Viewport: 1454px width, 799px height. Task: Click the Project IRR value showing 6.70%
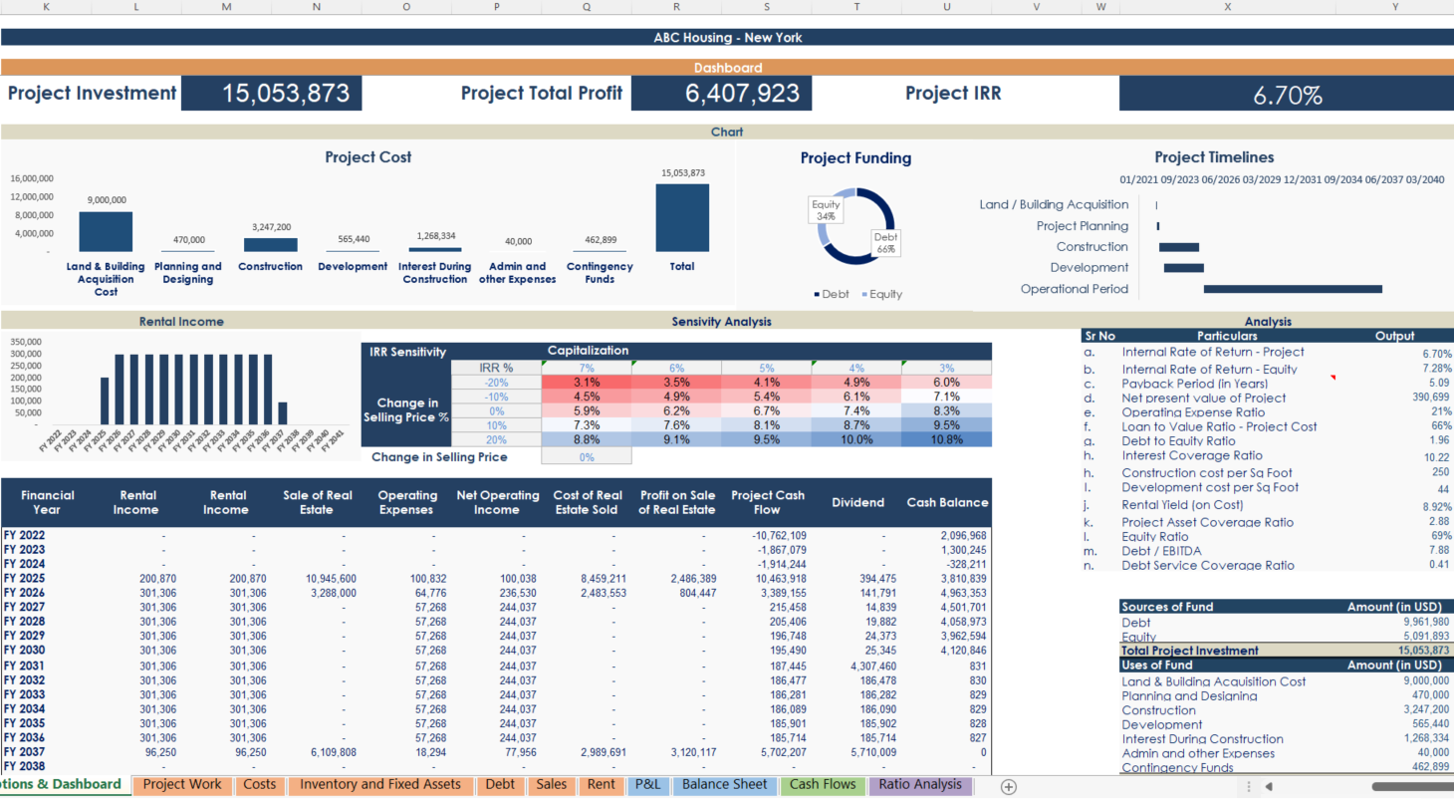tap(1285, 94)
